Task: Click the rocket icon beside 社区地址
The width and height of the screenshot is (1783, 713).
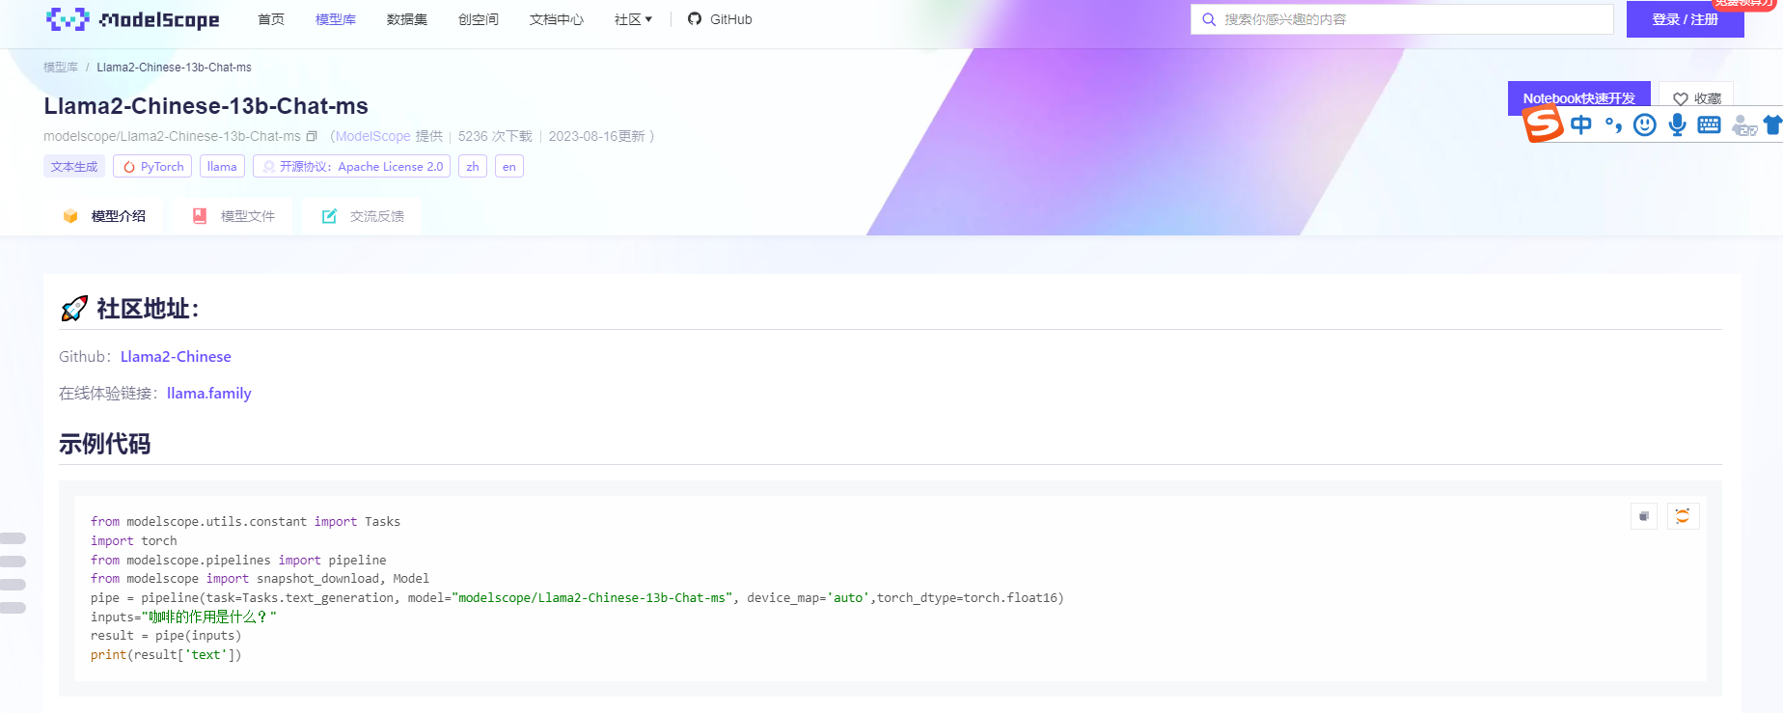Action: point(74,309)
